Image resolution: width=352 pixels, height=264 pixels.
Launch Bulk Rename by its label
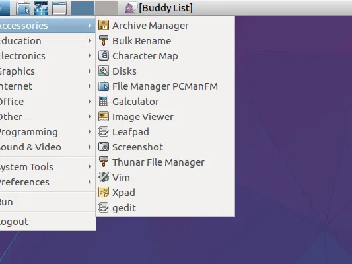click(x=141, y=41)
